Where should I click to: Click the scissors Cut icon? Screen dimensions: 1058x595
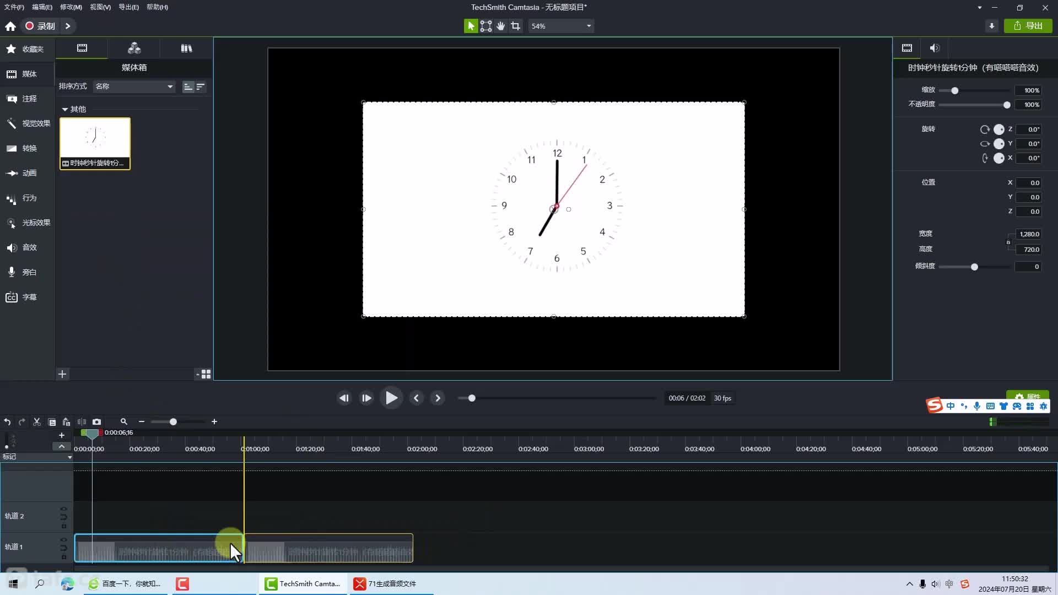pyautogui.click(x=37, y=422)
